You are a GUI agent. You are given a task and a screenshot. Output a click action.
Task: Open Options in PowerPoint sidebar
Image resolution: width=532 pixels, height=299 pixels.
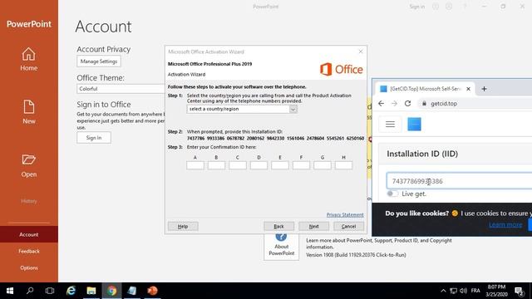(x=29, y=267)
